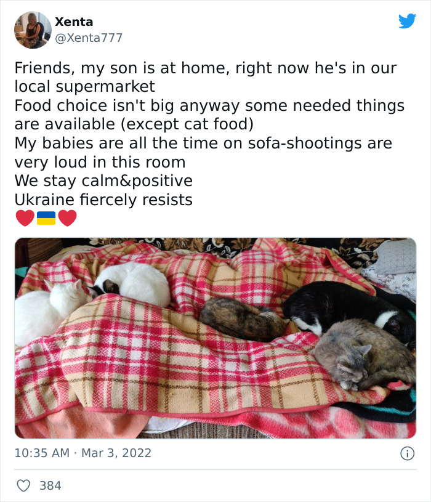Click Xenta's circular profile avatar
The width and height of the screenshot is (431, 502).
33,30
